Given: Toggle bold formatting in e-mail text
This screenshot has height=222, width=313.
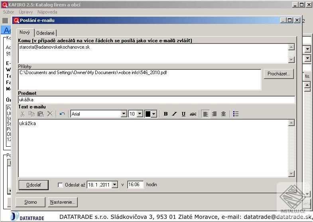Looking at the screenshot, I should click(x=165, y=114).
